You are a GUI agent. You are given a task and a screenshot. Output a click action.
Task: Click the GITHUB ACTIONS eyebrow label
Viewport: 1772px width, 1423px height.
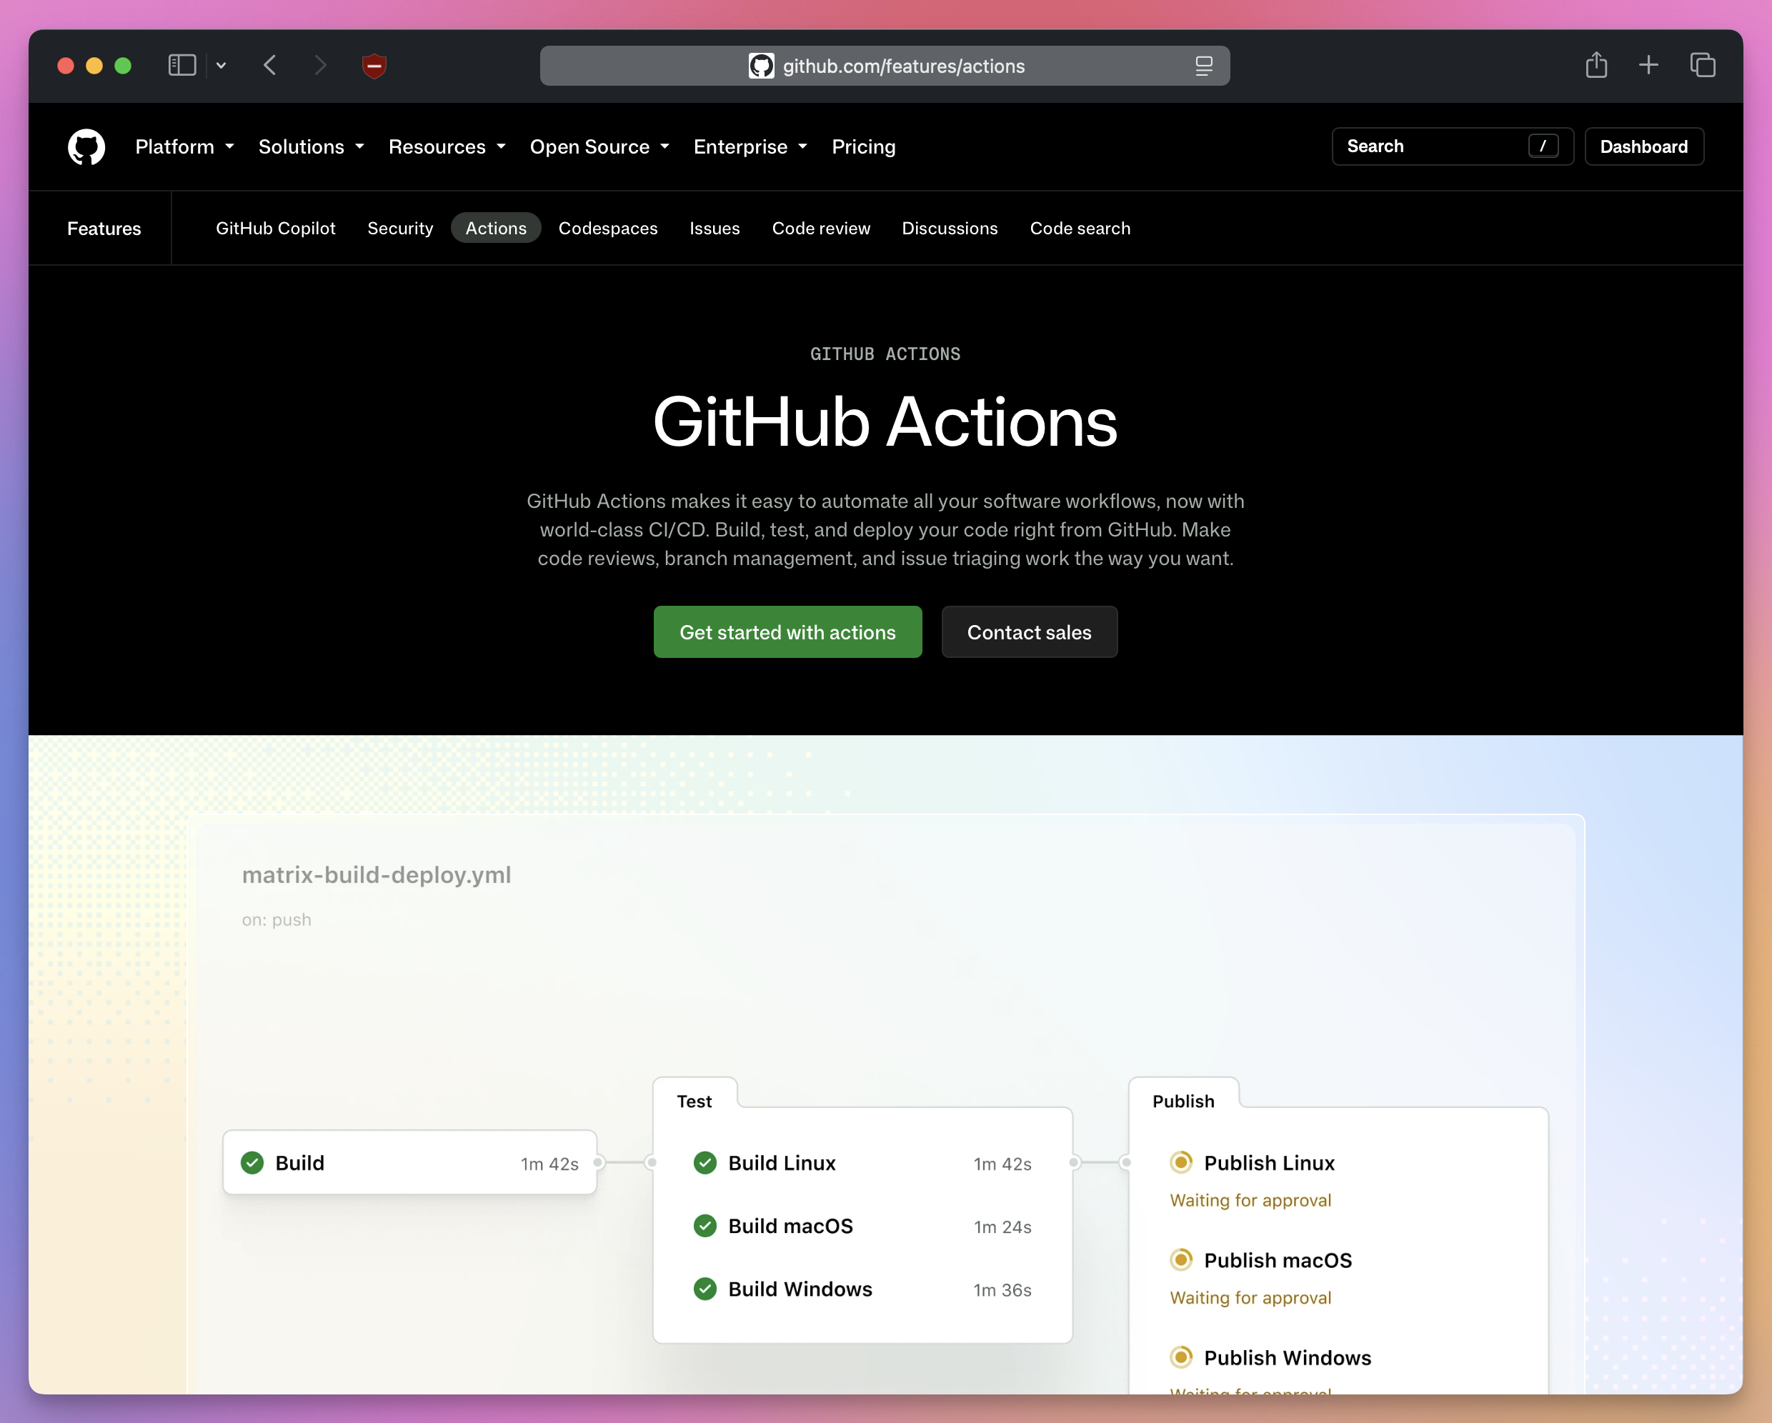tap(885, 354)
